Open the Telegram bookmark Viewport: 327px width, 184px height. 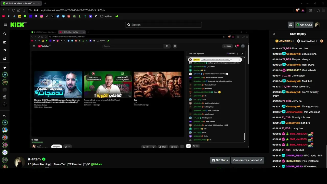click(x=63, y=16)
